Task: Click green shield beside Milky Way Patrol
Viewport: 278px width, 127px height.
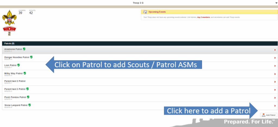Action: point(25,73)
